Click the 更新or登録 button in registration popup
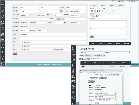This screenshot has width=139, height=105. click(x=91, y=82)
